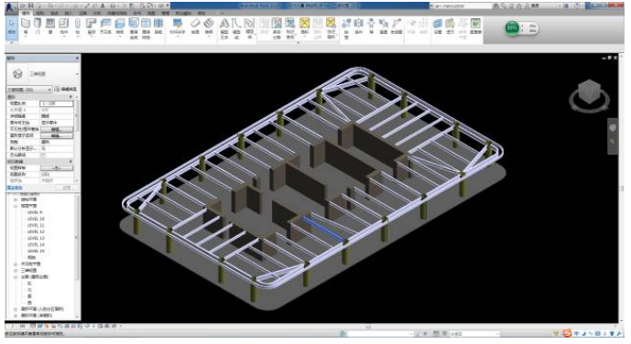Click the graphic display options Edit button
Viewport: 631px width, 344px height.
[57, 135]
